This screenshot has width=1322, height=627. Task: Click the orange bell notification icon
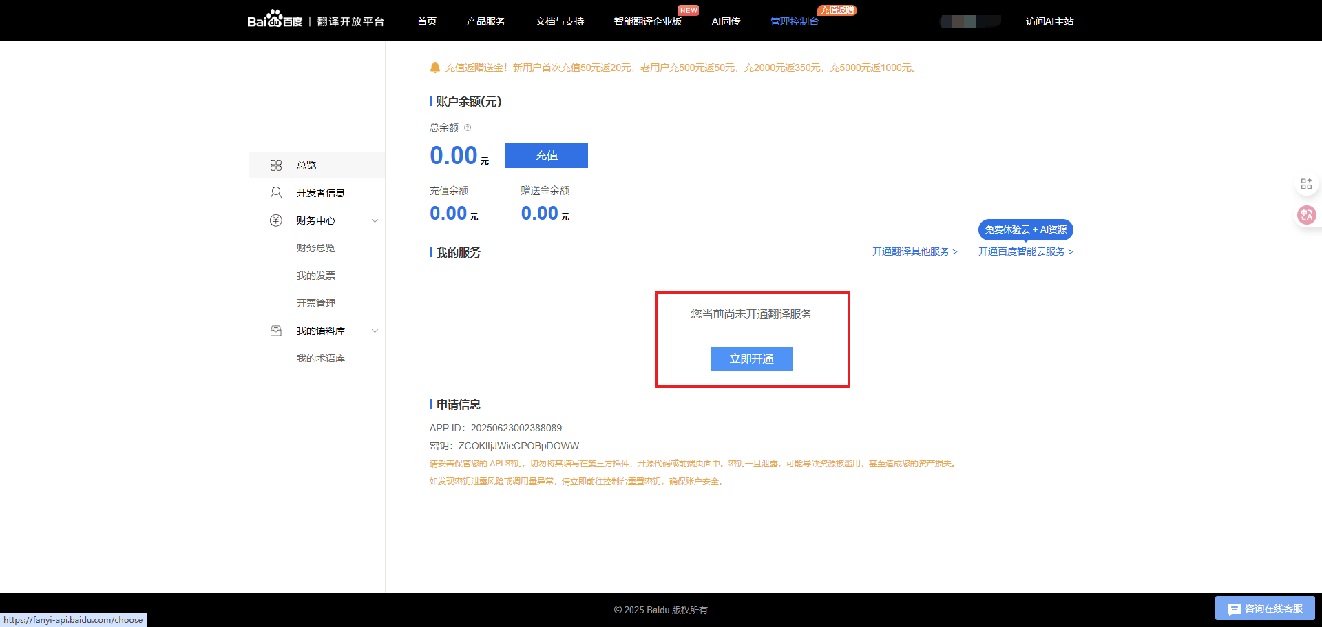(435, 68)
